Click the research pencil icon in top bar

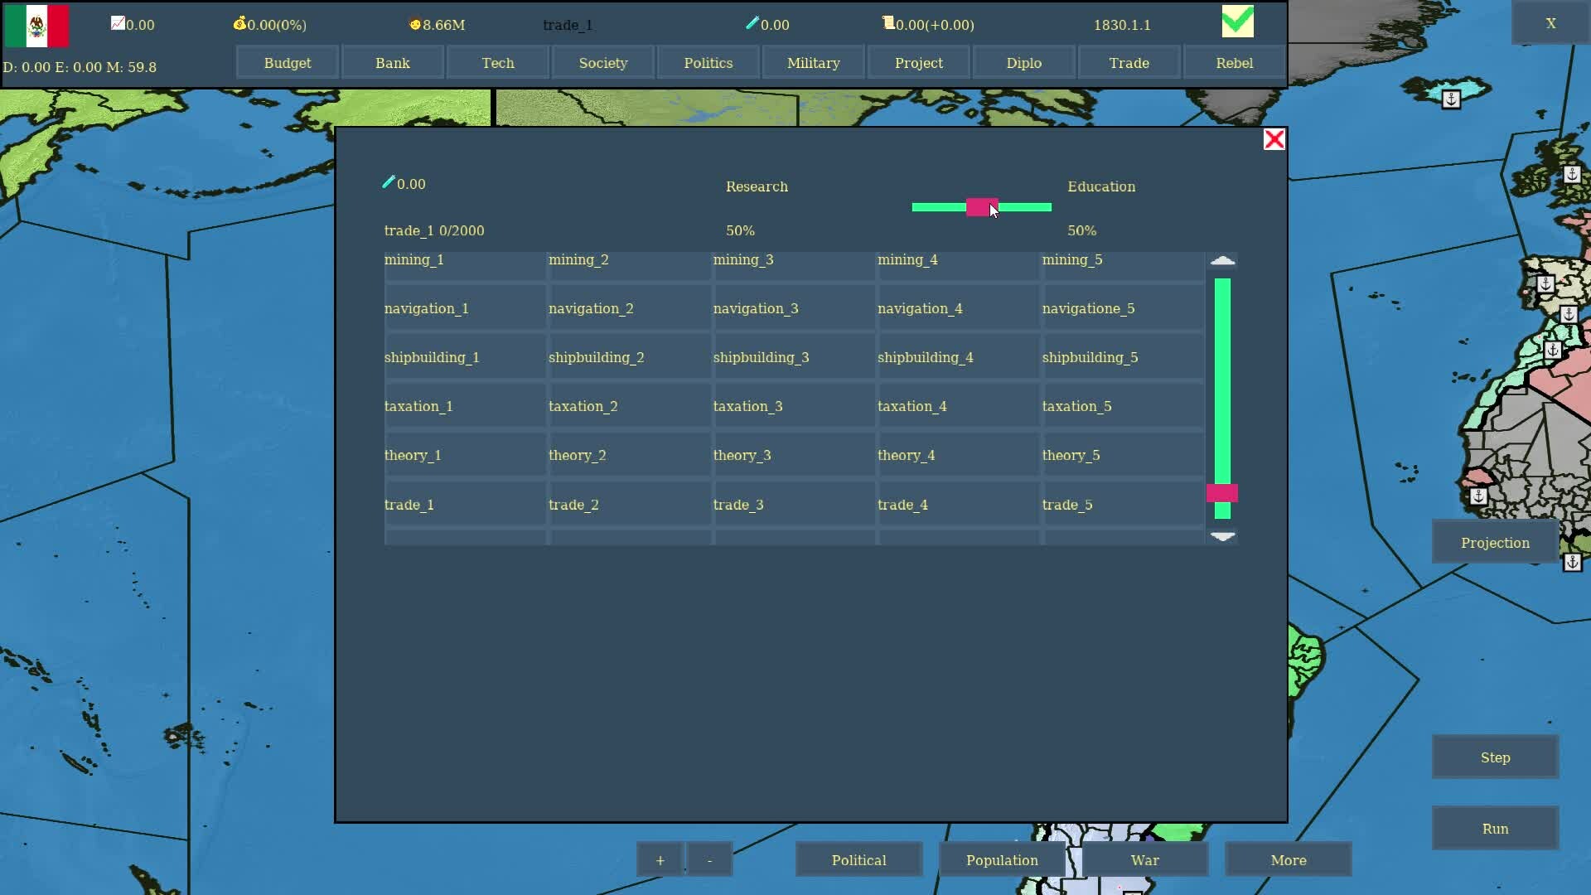pos(752,23)
